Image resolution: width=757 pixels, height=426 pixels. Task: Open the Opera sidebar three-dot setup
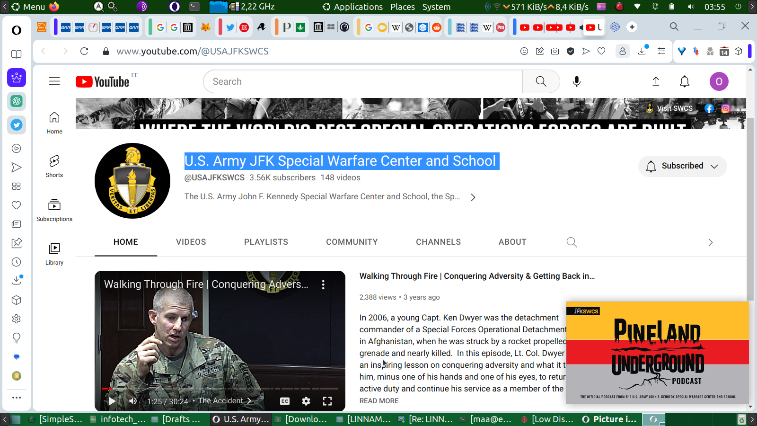[x=17, y=398]
